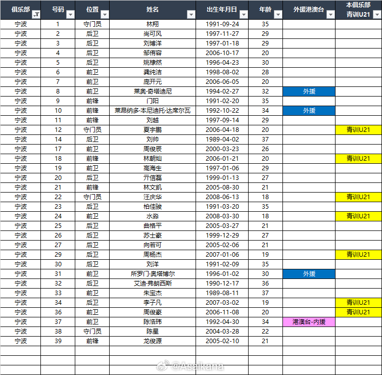Click the name cell 陈星

coord(153,332)
